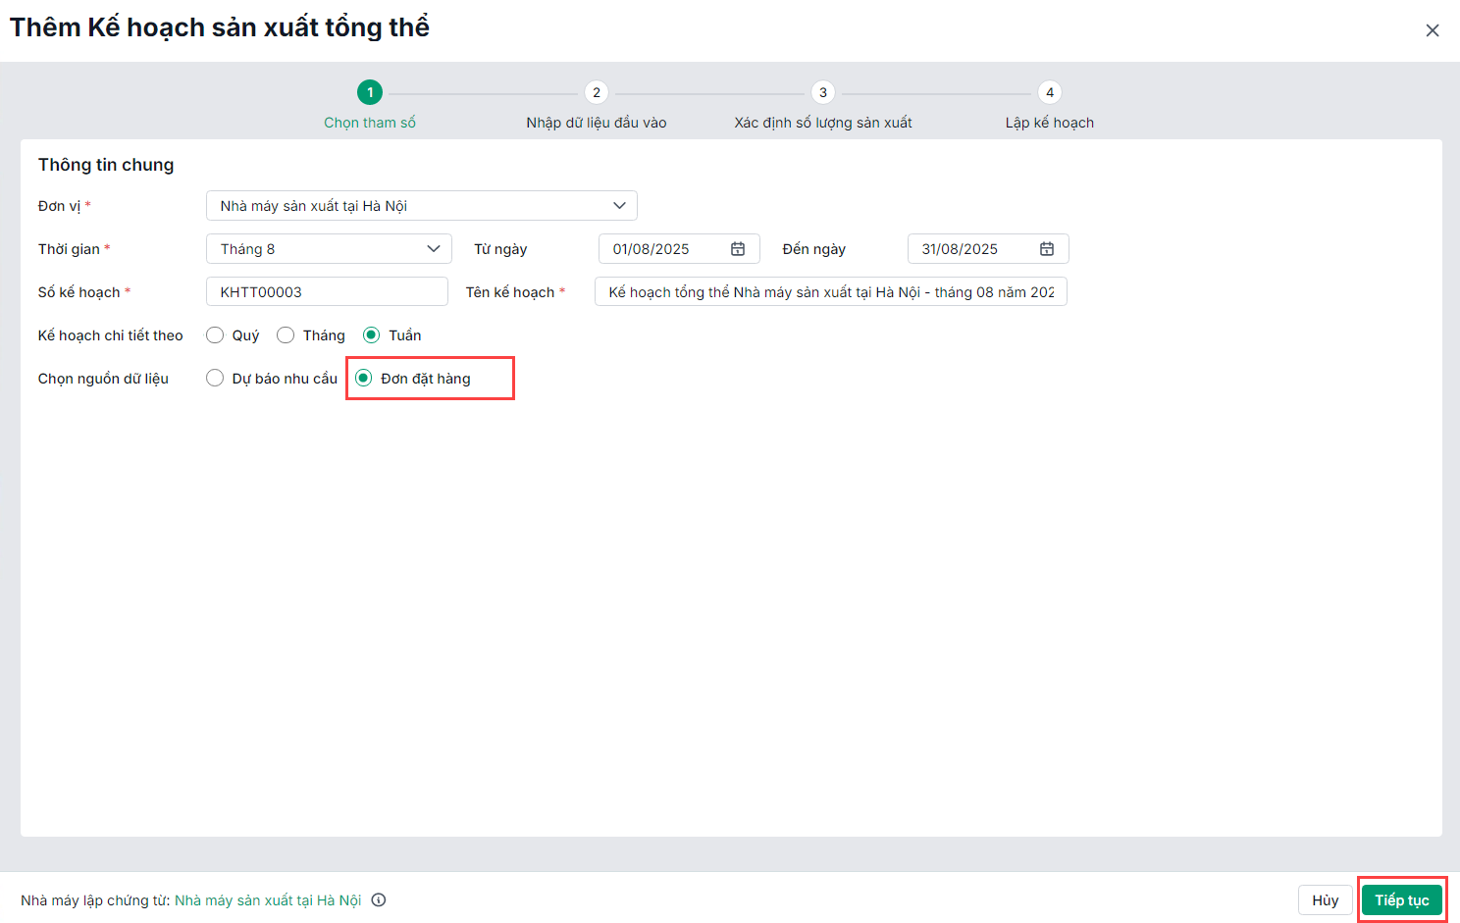
Task: Expand the Đơn vị dropdown
Action: tap(422, 206)
